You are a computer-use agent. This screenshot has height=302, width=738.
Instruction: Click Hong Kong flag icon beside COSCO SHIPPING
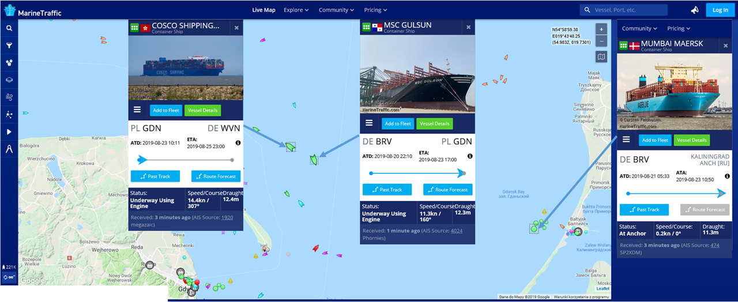pos(145,27)
